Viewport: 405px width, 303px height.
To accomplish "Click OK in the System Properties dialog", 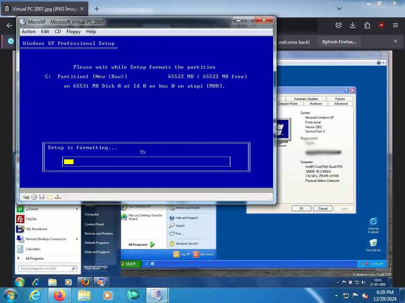I will point(301,208).
